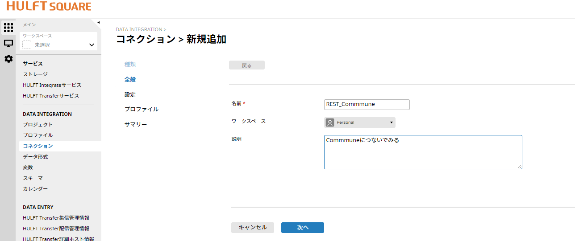The height and width of the screenshot is (241, 575).
Task: Go to the サマリー wizard step
Action: [136, 124]
